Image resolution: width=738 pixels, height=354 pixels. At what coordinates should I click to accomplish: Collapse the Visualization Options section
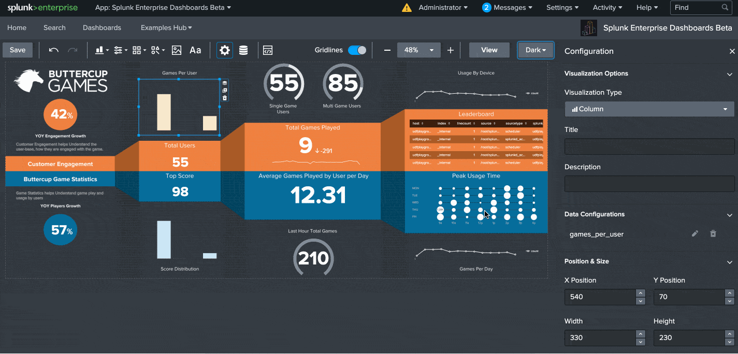click(730, 74)
